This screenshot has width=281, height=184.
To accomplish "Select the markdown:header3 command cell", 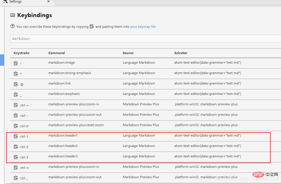I will [x=63, y=156].
